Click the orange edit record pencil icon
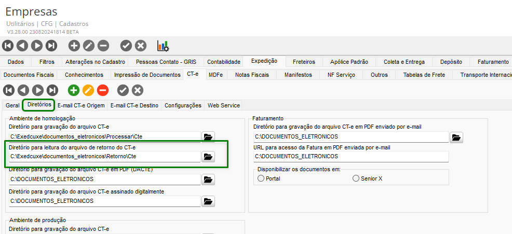The height and width of the screenshot is (234, 512). pos(88,90)
